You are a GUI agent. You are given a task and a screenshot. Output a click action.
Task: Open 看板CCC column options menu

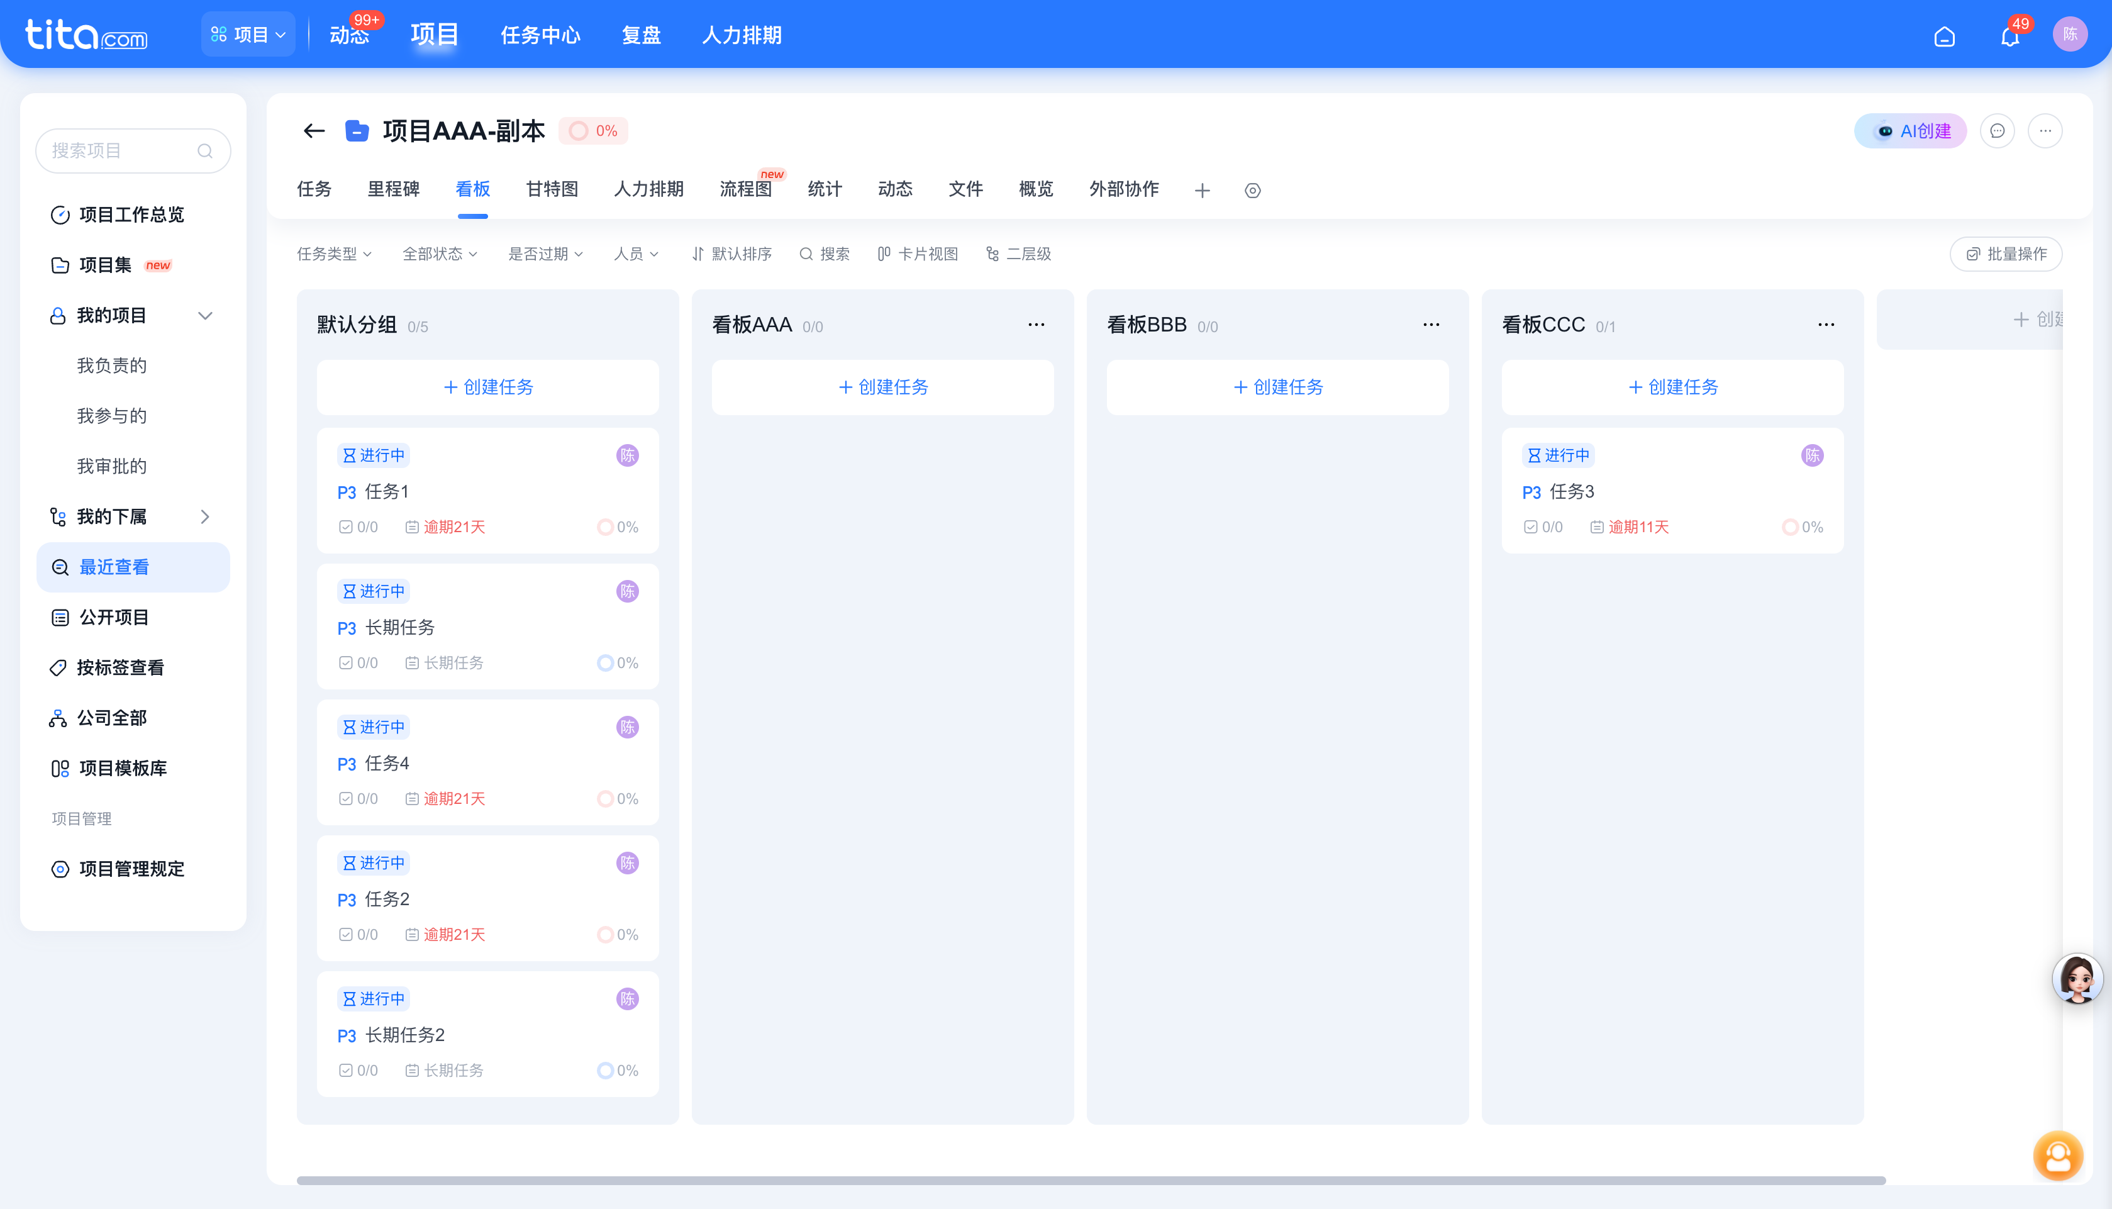1826,325
